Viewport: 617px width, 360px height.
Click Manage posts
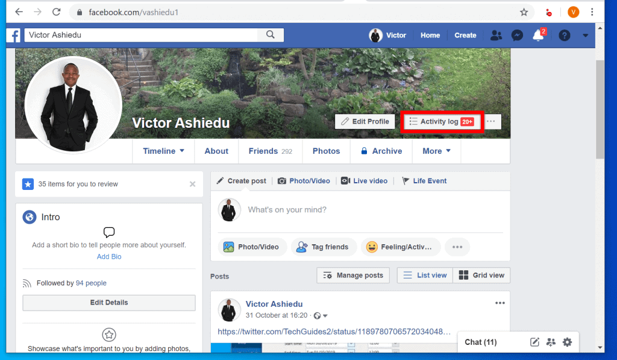353,276
